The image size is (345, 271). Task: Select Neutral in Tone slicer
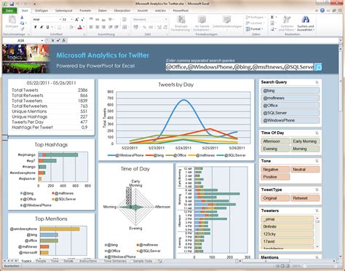305,170
